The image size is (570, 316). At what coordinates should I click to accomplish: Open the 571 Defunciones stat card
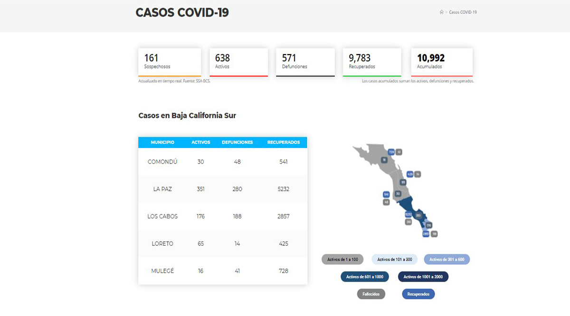coord(305,62)
